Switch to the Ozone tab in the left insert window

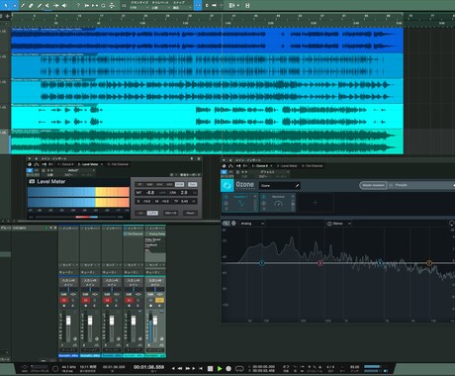65,164
